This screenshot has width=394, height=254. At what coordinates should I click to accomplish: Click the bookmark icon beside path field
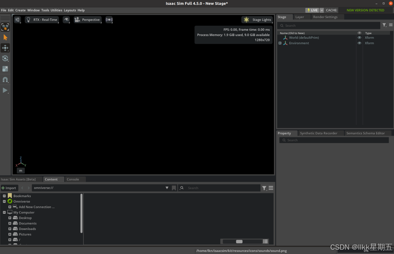[x=174, y=188]
